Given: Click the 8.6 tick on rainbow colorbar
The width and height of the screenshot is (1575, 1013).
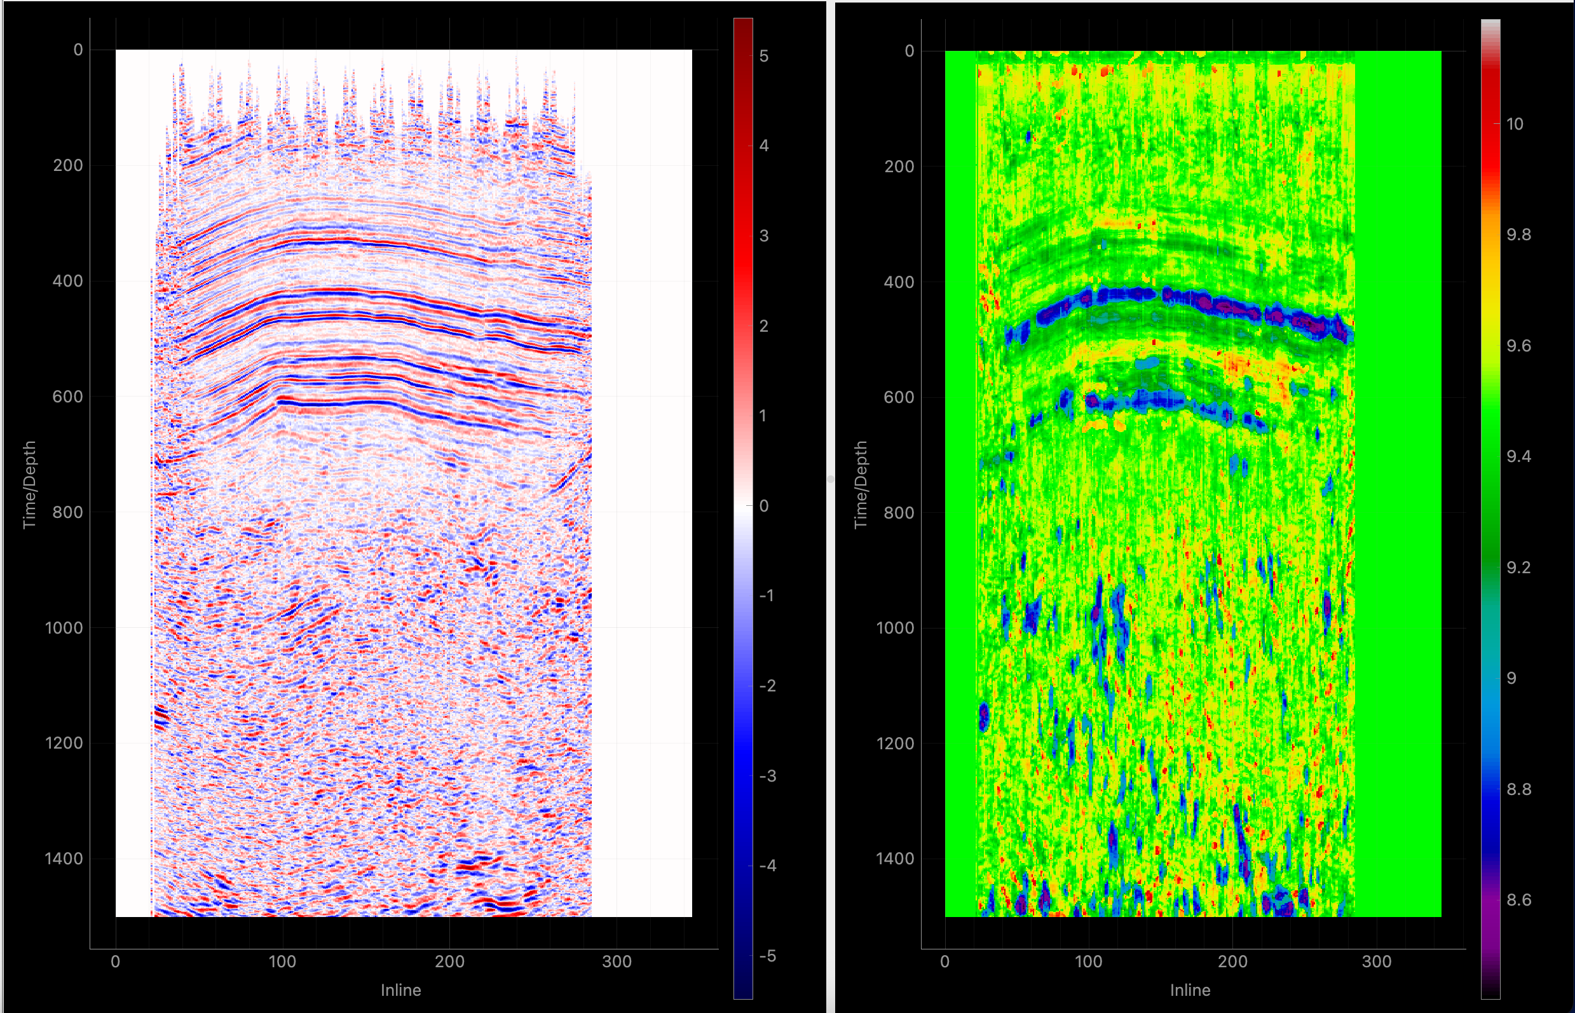Looking at the screenshot, I should pyautogui.click(x=1518, y=900).
